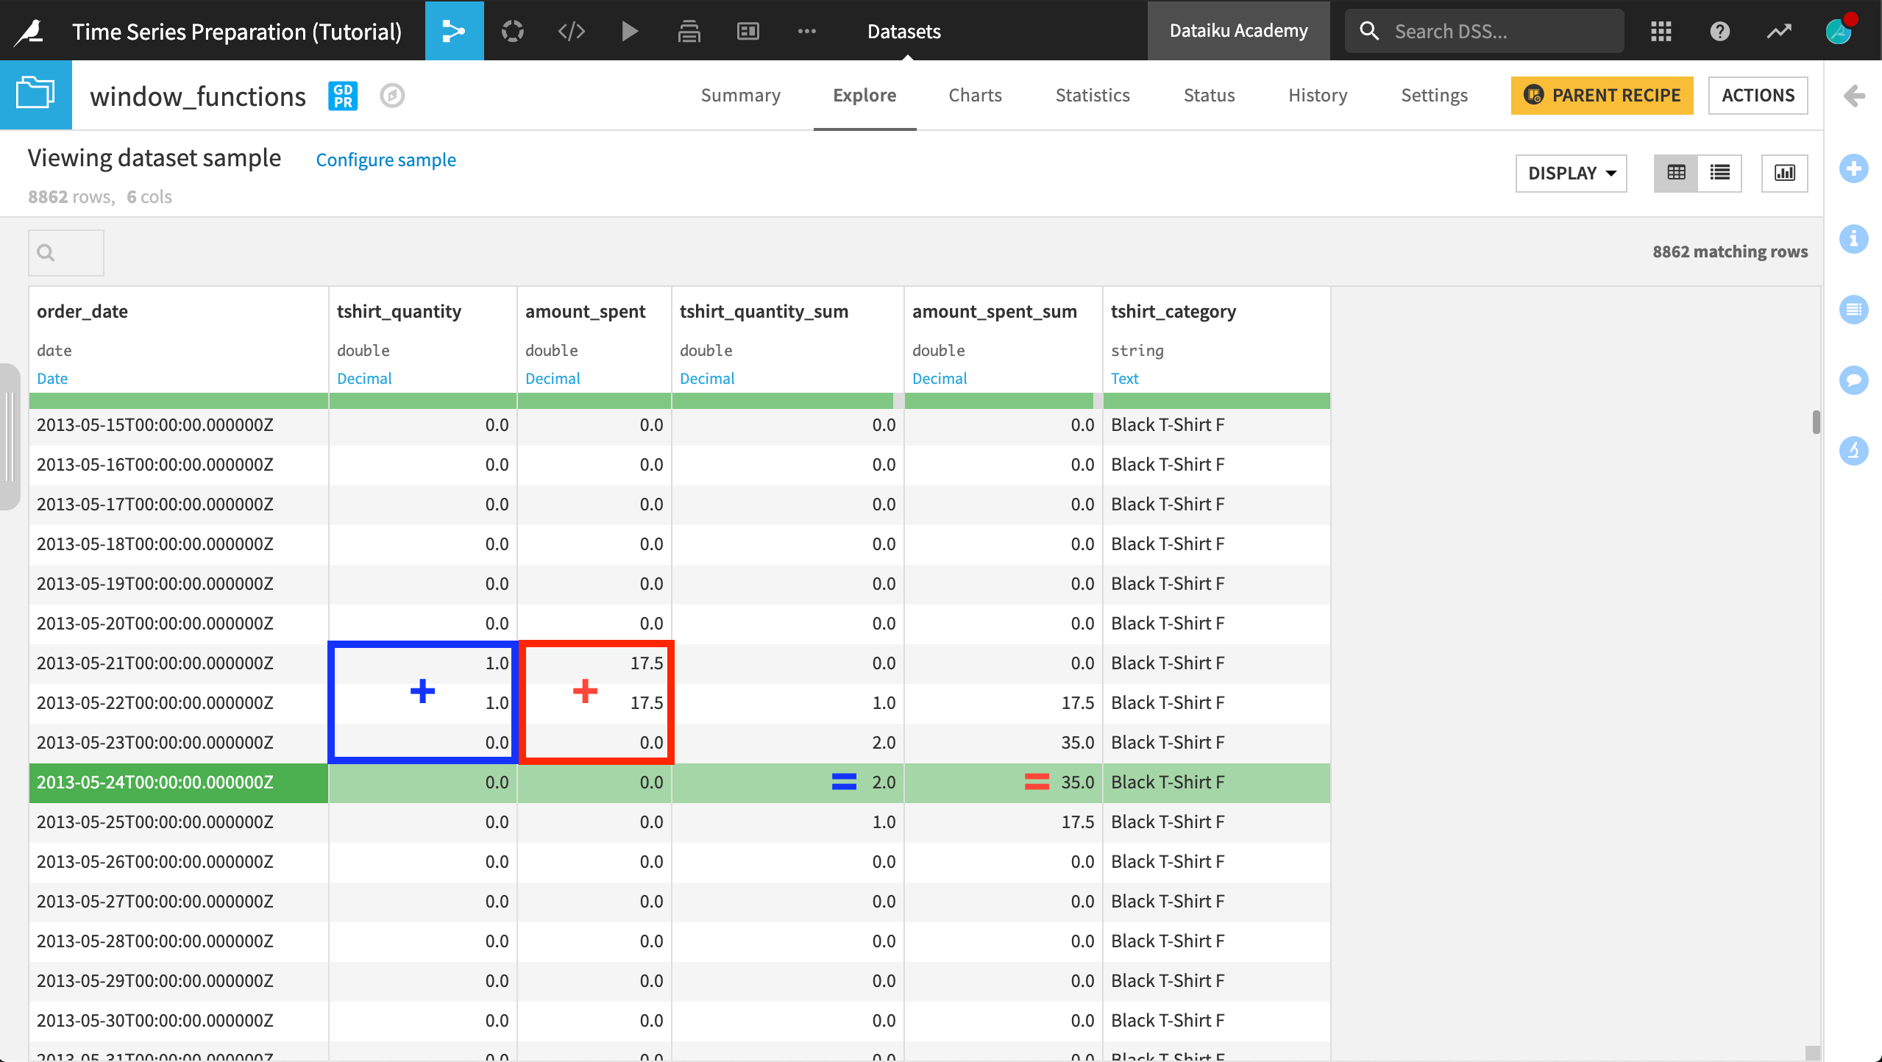This screenshot has height=1062, width=1882.
Task: Click the tshirt_quantity_sum validity bar
Action: click(787, 401)
